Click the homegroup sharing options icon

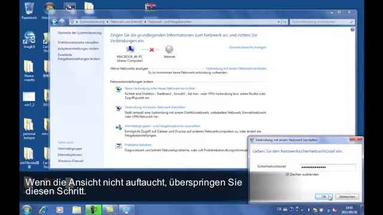click(x=118, y=127)
